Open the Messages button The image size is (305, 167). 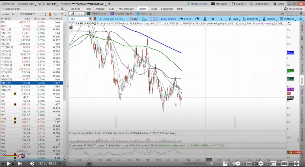(x=219, y=4)
